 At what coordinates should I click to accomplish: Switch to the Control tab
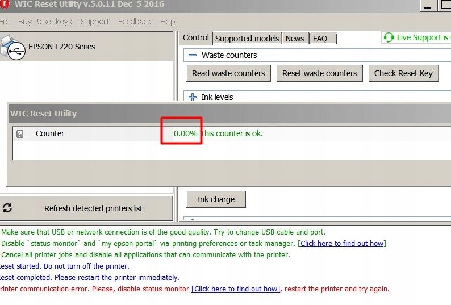tap(196, 37)
